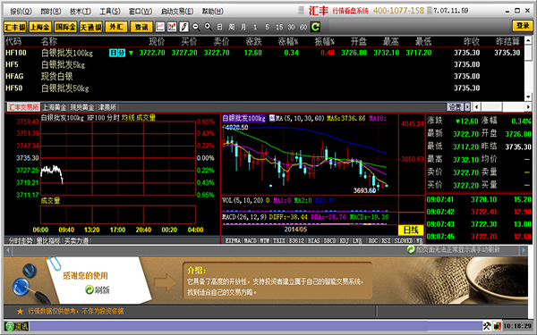Switch to the 买卖力道 tab

tap(76, 240)
